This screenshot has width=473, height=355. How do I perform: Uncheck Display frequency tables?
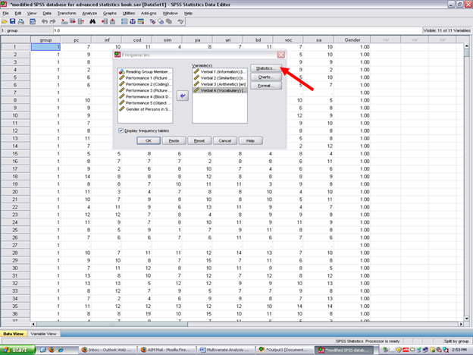pyautogui.click(x=121, y=130)
